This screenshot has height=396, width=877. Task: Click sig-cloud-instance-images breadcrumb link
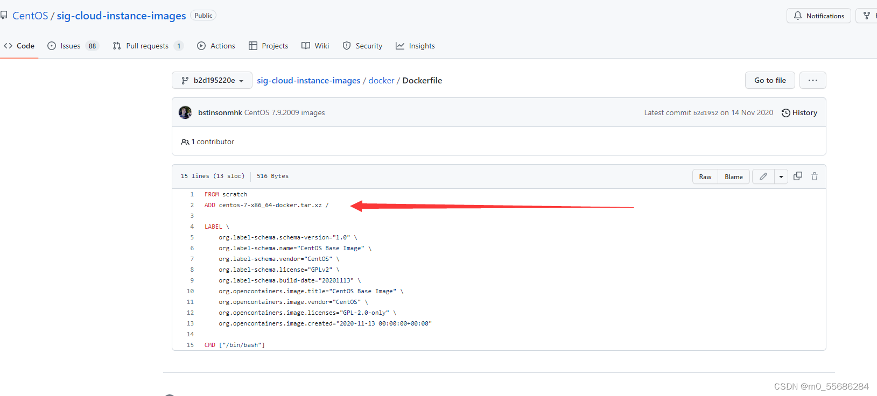click(x=308, y=80)
